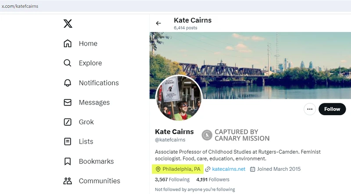This screenshot has height=194, width=351.
Task: Open Grok from sidebar icon
Action: coord(68,122)
